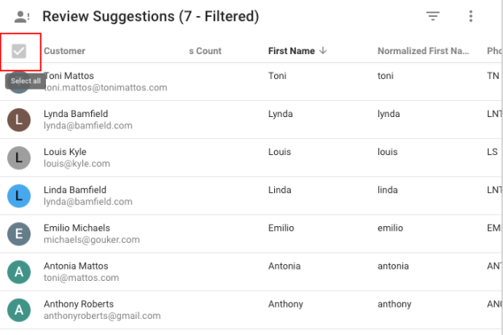Viewport: 503px width, 335px height.
Task: Click the First Name sort arrow
Action: [323, 50]
